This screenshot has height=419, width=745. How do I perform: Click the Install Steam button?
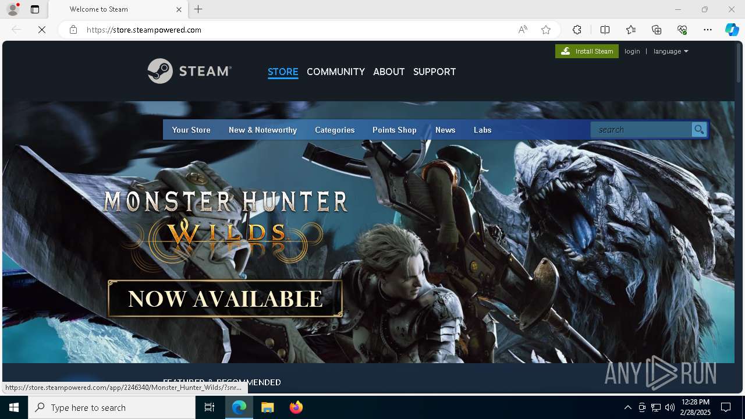click(x=587, y=51)
